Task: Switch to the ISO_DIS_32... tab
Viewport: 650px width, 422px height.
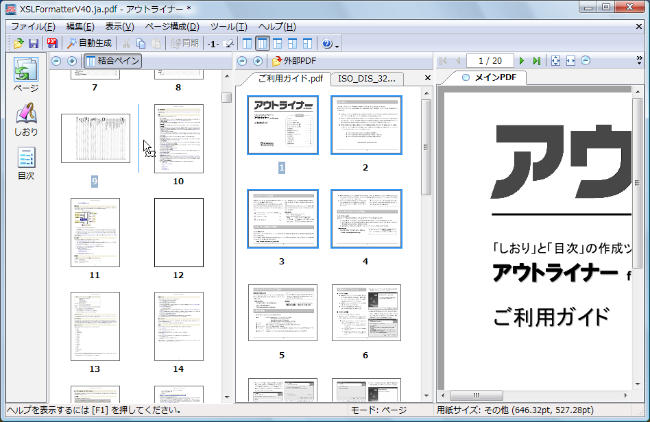Action: click(366, 79)
